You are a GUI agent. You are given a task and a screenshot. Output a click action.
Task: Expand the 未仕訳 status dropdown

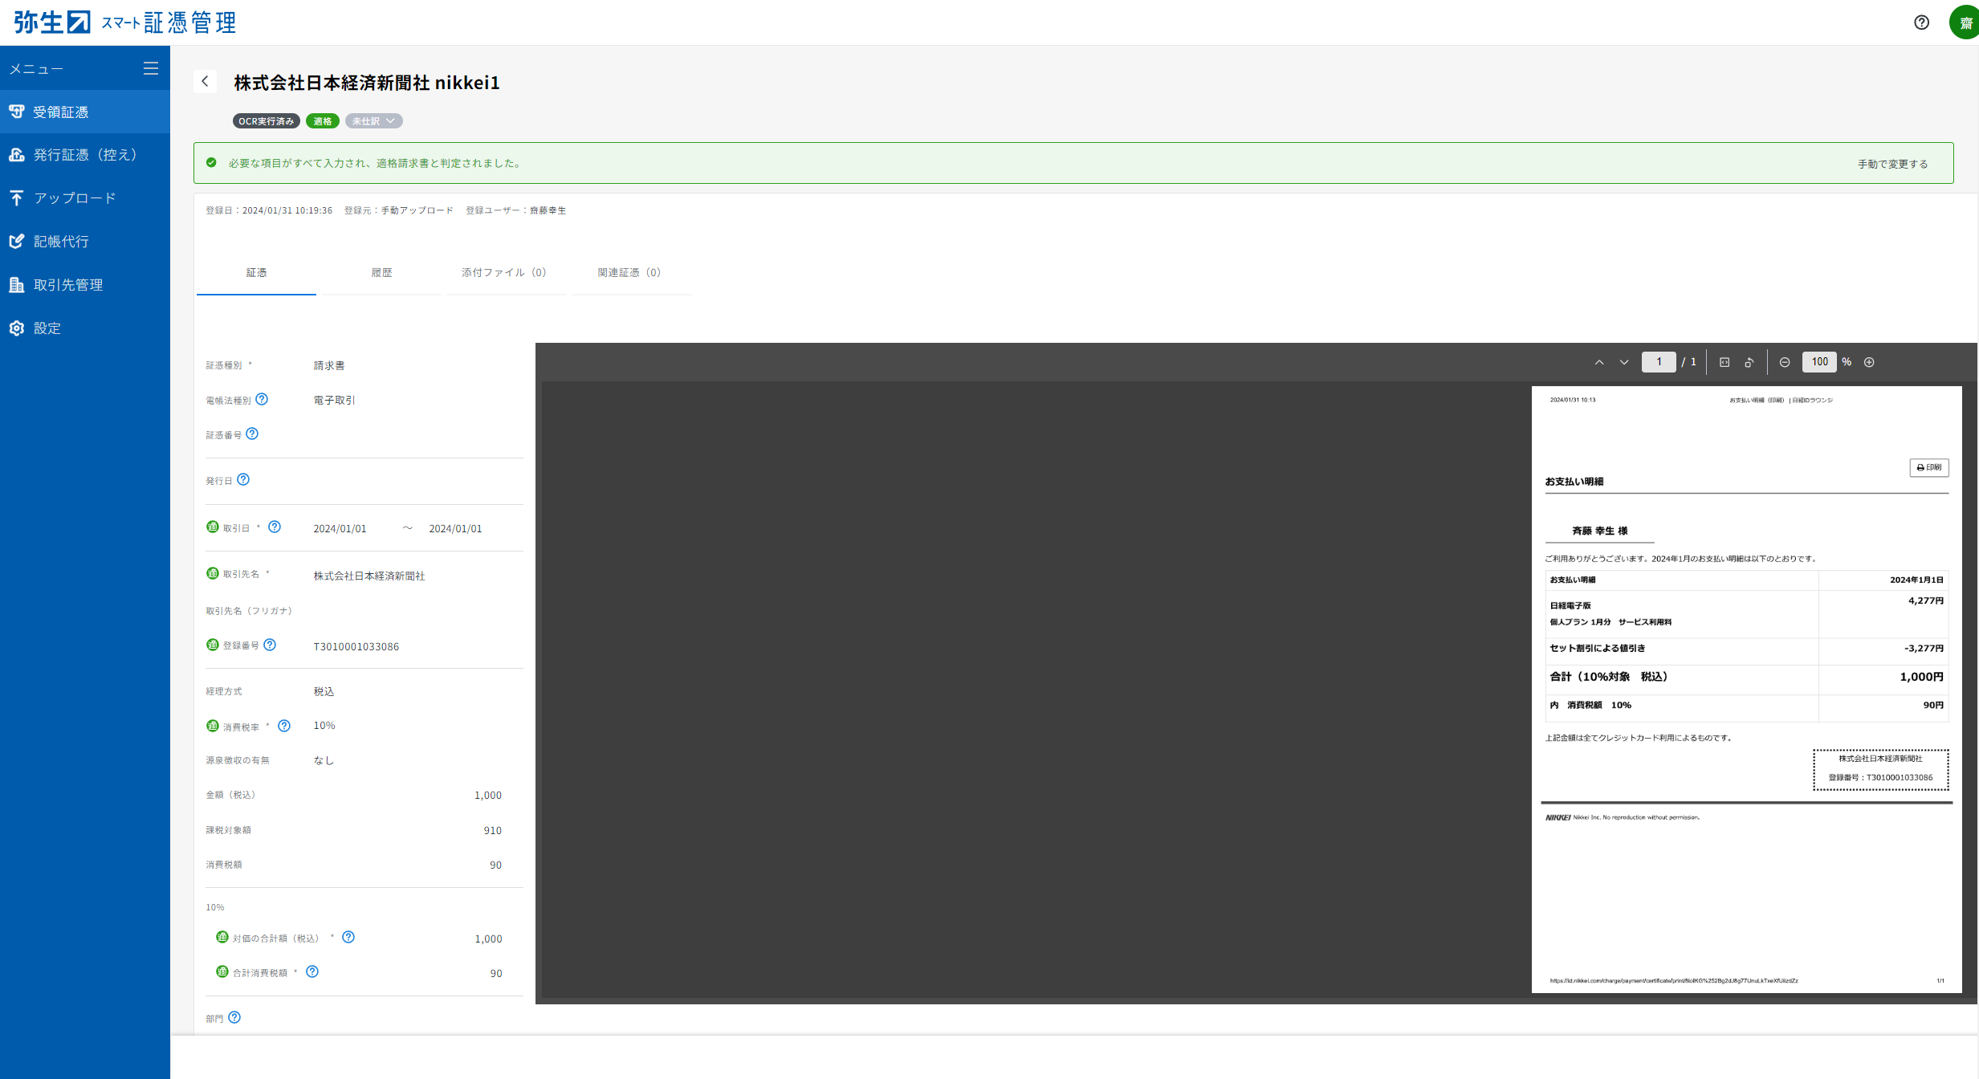[x=373, y=121]
